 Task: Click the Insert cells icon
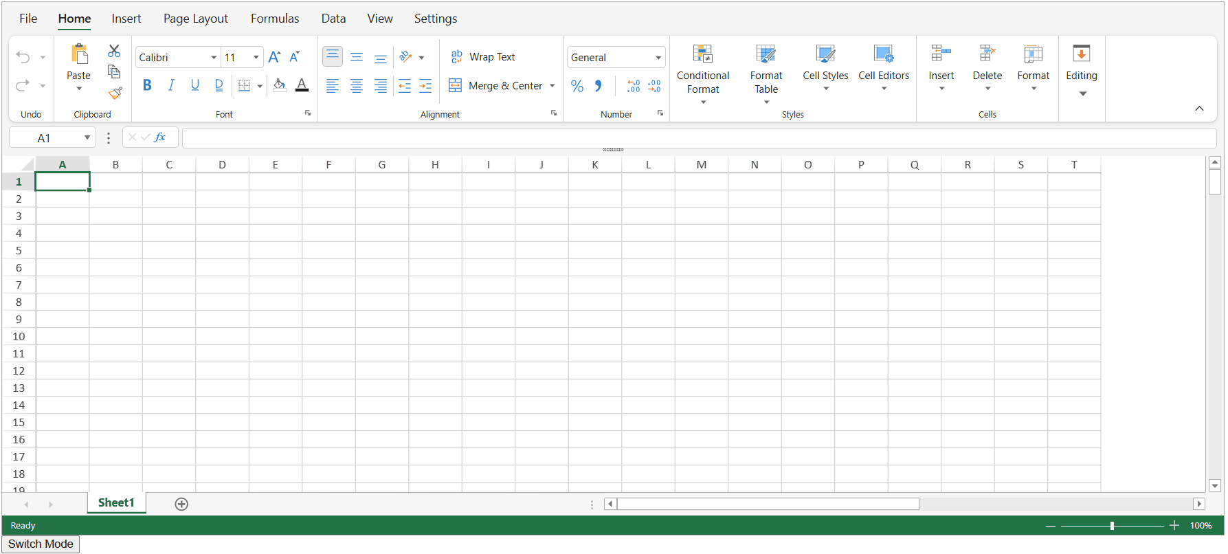point(941,54)
